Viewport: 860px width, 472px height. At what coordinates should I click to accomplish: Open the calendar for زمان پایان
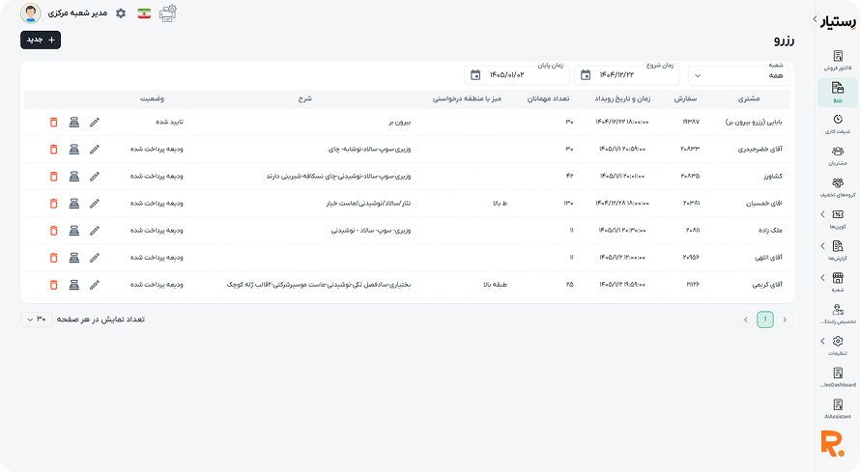(475, 75)
